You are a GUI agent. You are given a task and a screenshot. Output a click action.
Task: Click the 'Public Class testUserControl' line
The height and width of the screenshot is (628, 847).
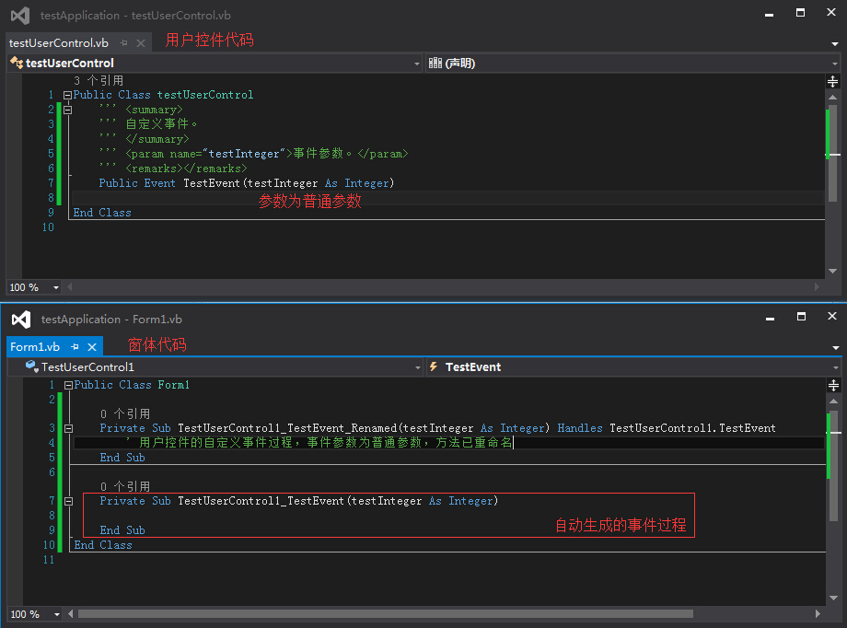pyautogui.click(x=163, y=95)
